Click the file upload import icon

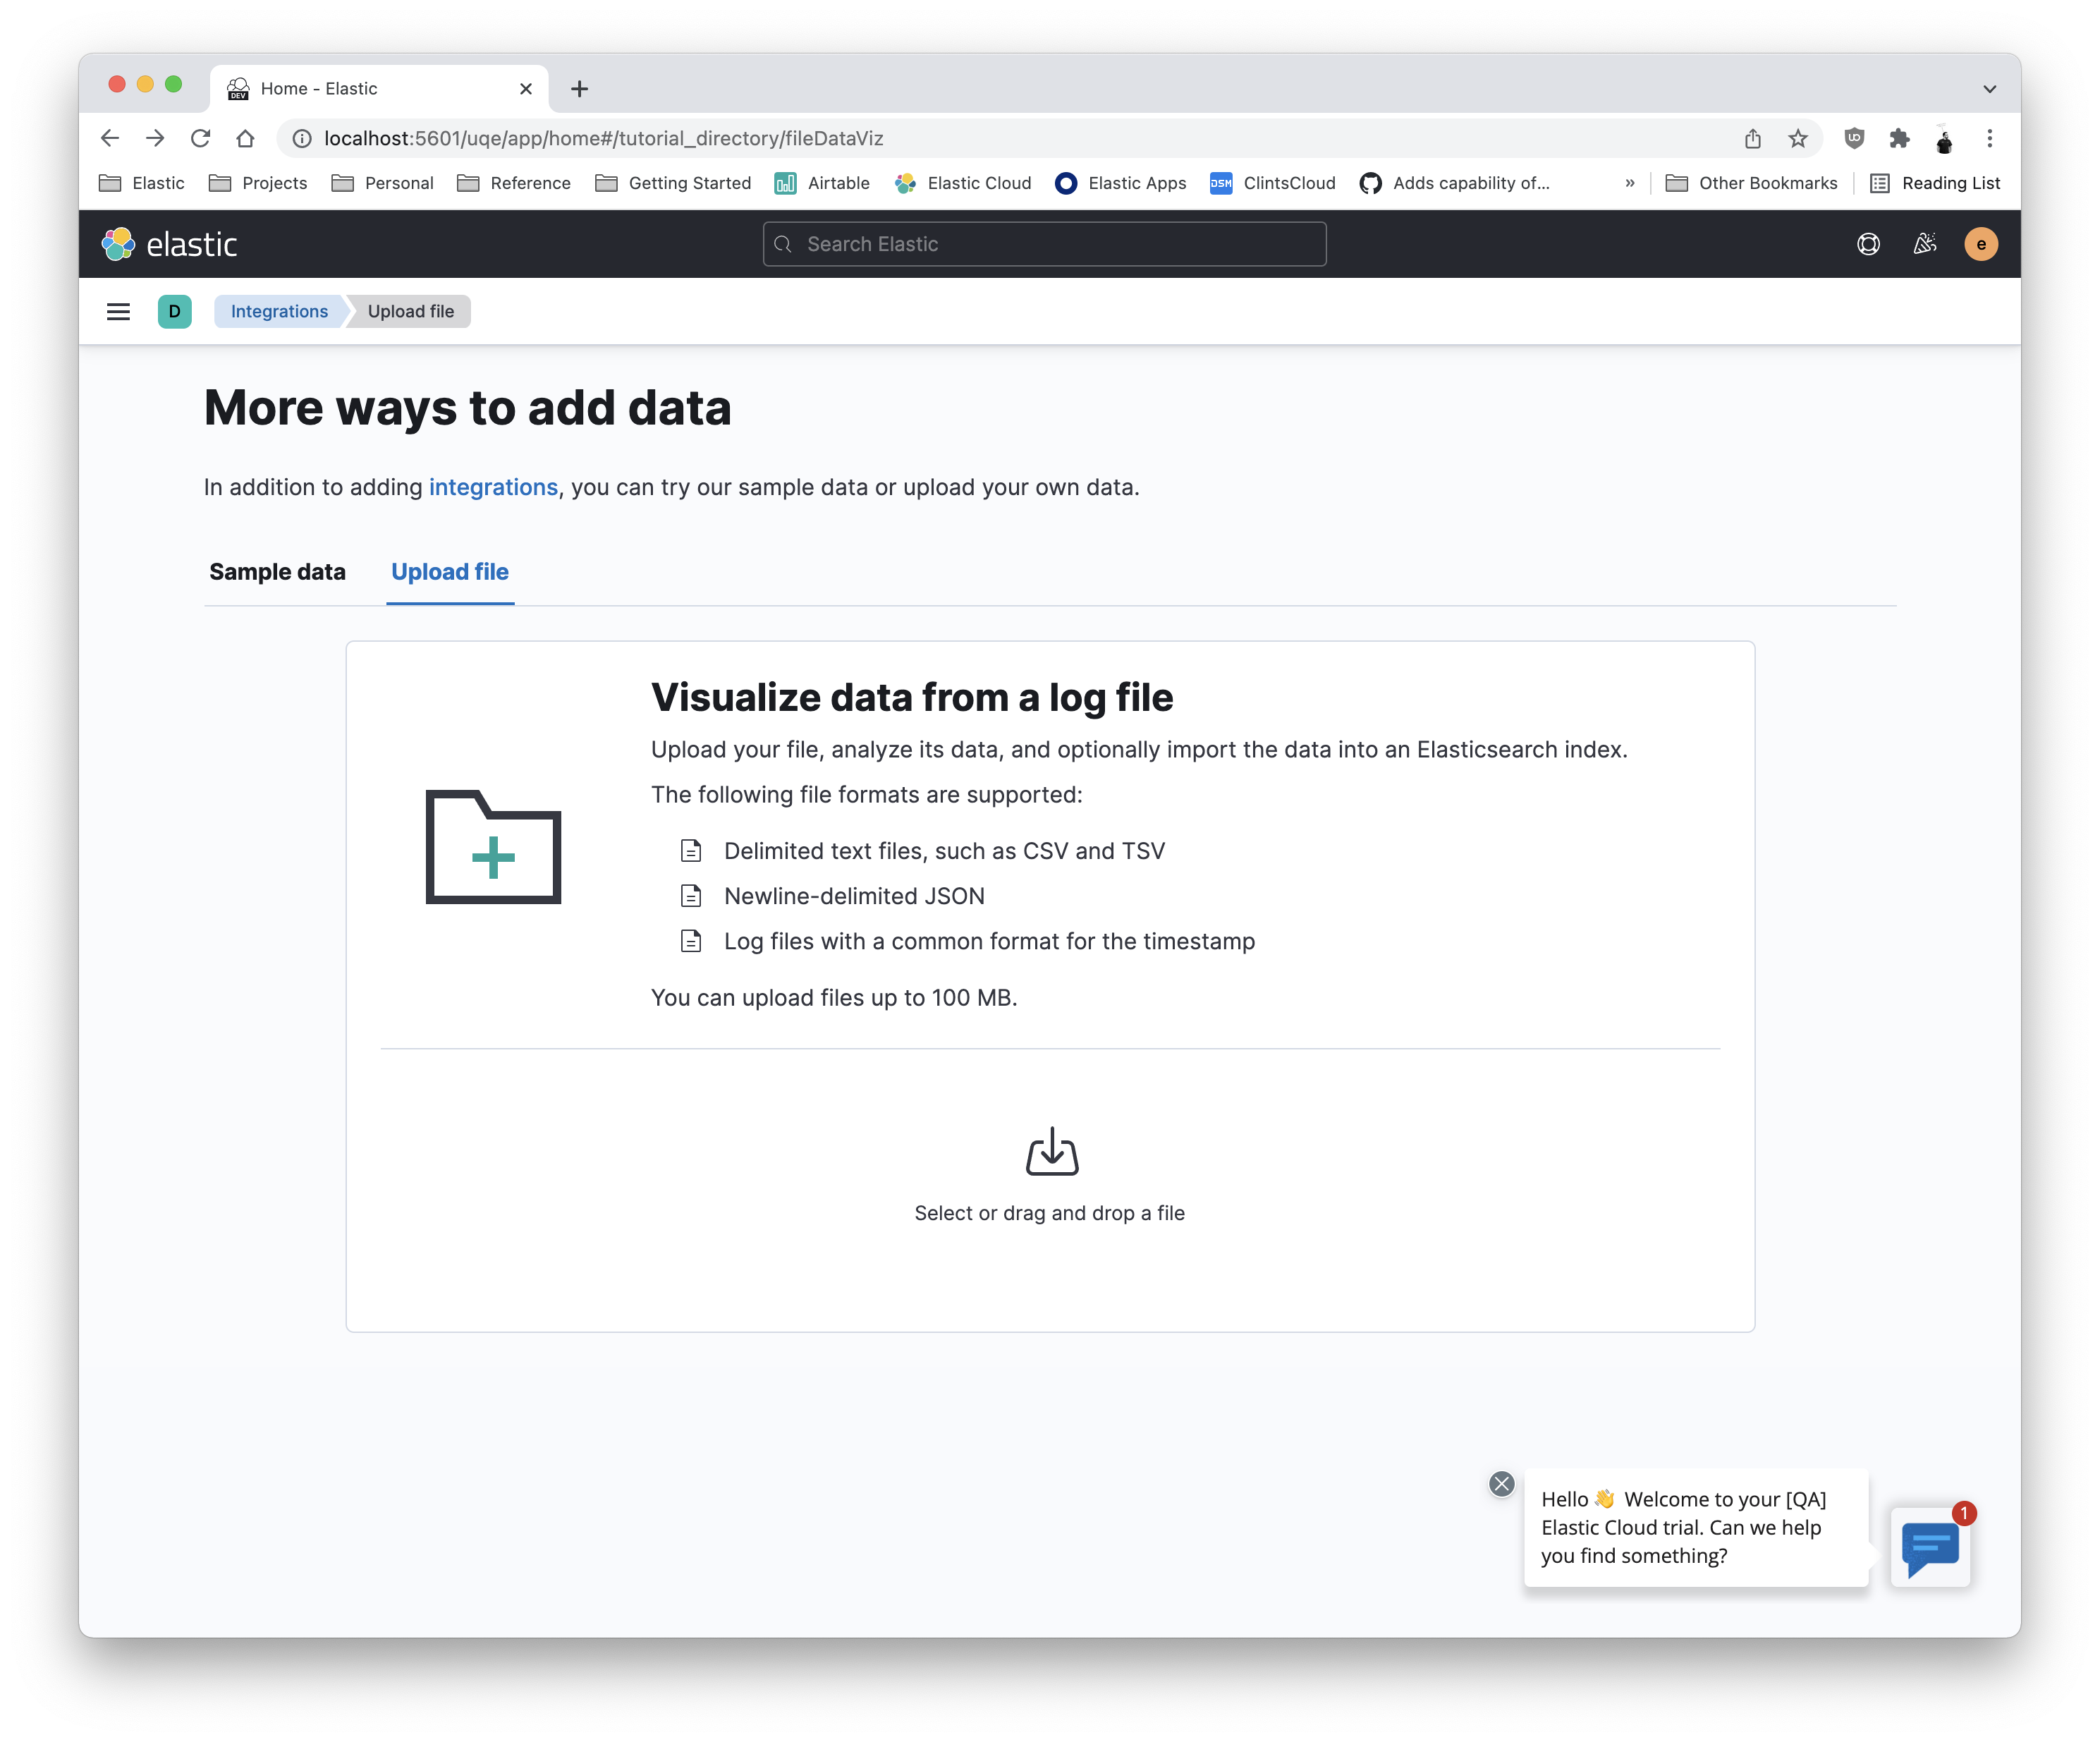point(1051,1152)
